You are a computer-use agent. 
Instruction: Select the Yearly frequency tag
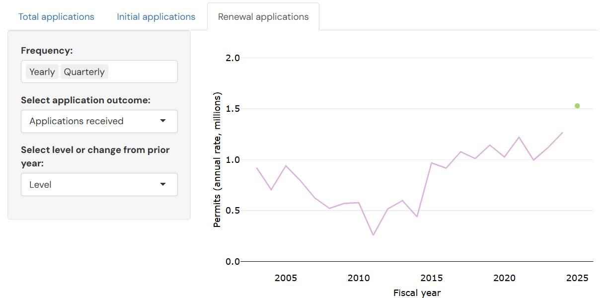[42, 72]
